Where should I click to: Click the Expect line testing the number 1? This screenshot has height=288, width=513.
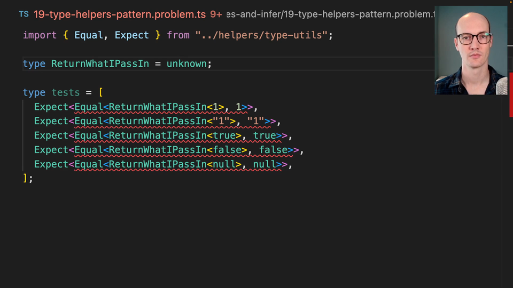click(x=146, y=107)
